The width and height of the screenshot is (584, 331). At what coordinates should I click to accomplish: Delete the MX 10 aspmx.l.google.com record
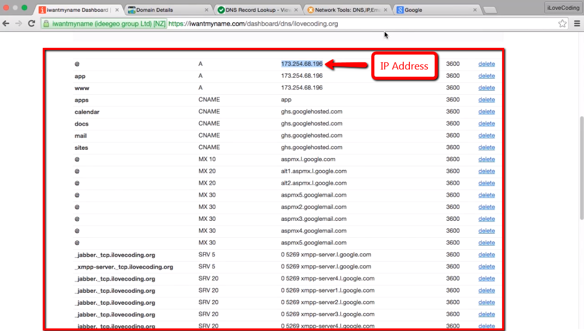[486, 160]
